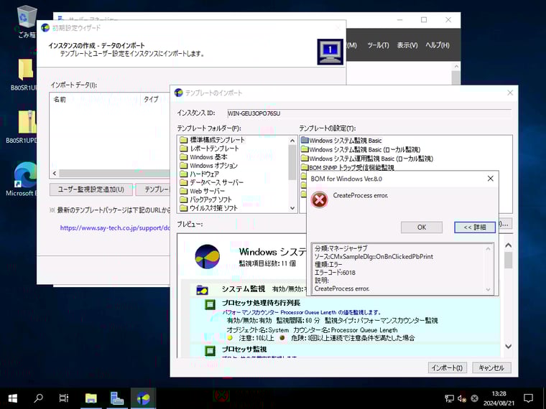Click the red error X icon

tap(320, 200)
